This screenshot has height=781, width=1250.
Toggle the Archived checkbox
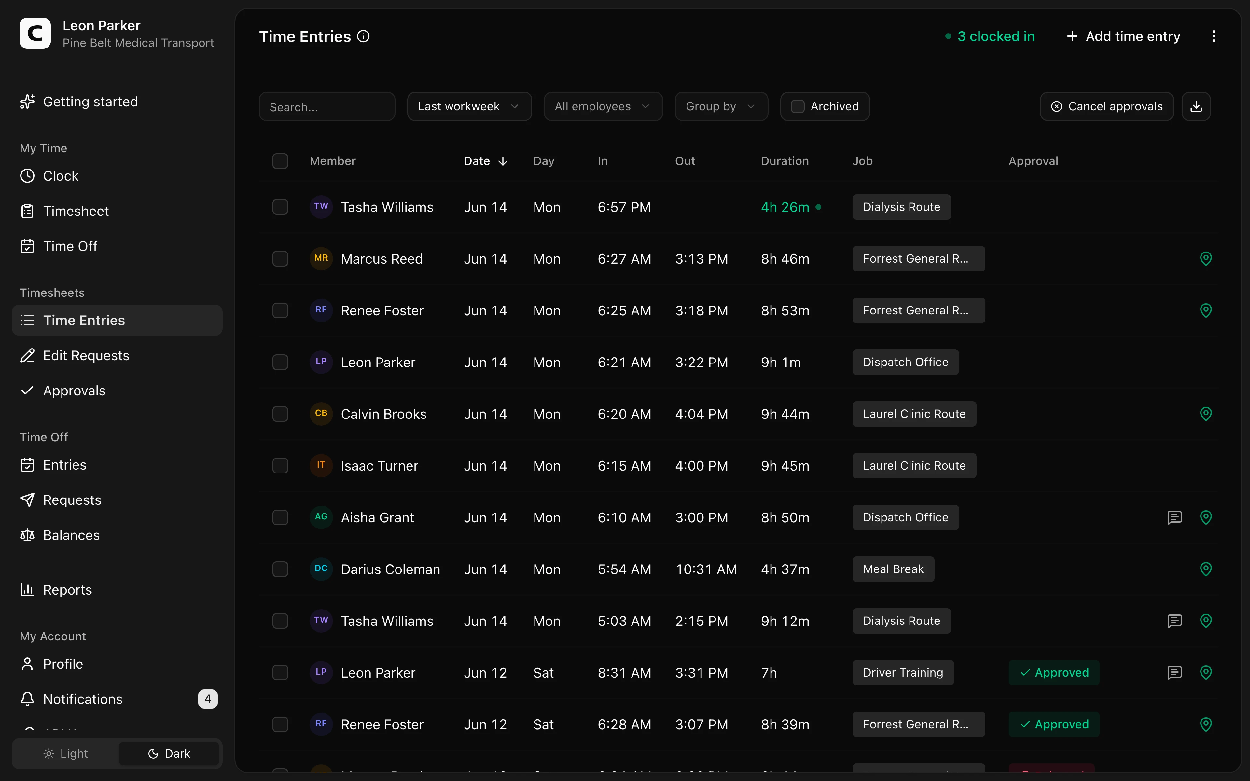coord(798,106)
